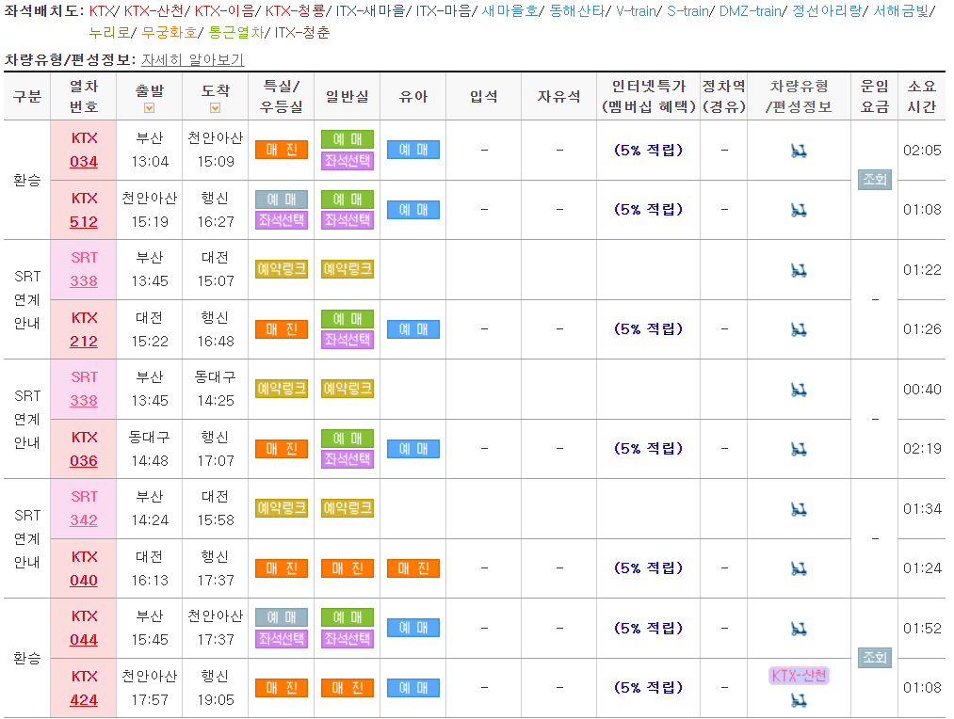Open seat info icon for KTX 212
This screenshot has width=954, height=719.
click(x=799, y=330)
